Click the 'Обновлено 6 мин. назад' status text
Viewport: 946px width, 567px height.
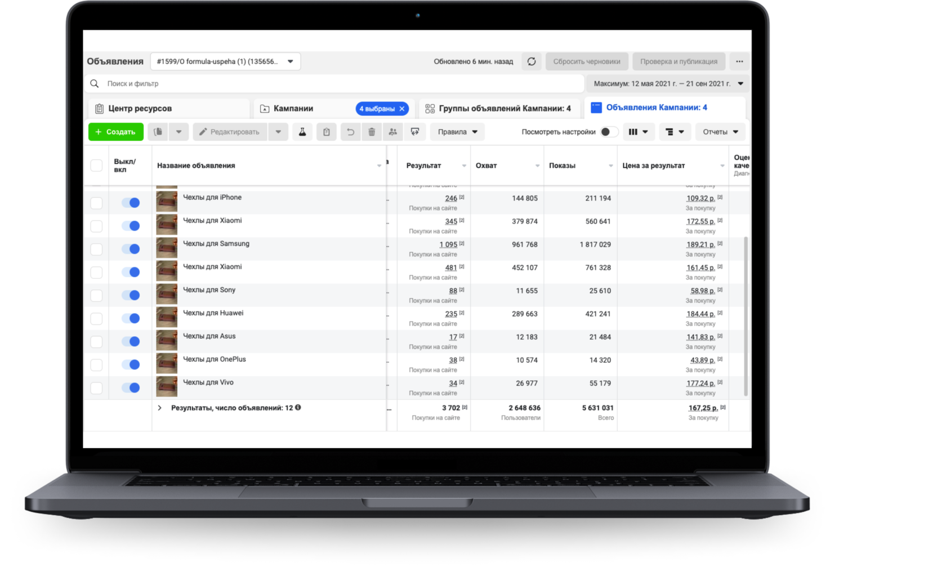[474, 61]
